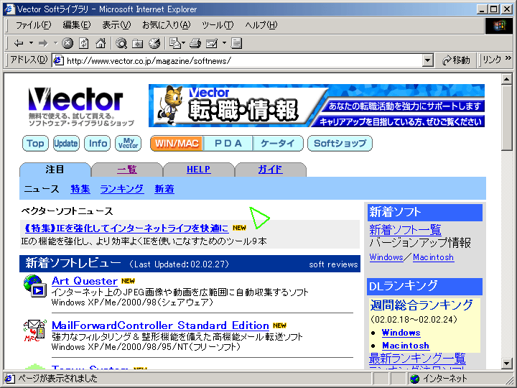Go back with the Back arrow button
This screenshot has height=388, width=517.
click(x=19, y=43)
